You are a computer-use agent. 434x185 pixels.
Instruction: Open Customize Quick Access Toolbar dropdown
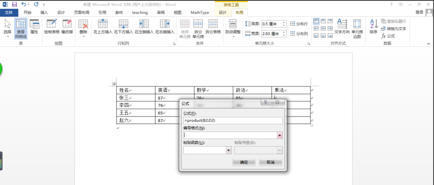click(44, 5)
